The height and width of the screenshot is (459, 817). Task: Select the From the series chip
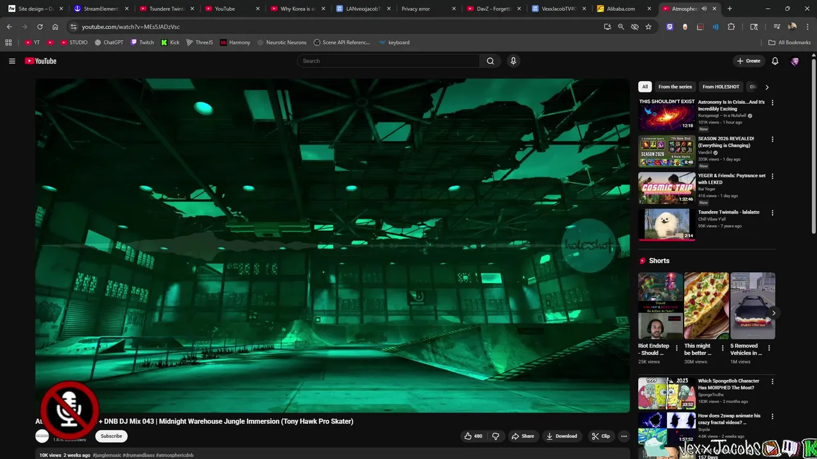pyautogui.click(x=675, y=87)
